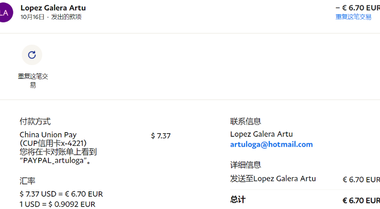Select the Lopez Galera Artu header title
The width and height of the screenshot is (380, 209).
point(53,8)
